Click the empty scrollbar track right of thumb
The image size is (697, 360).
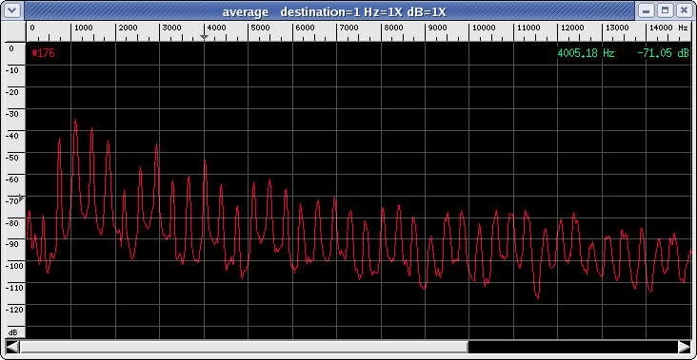pyautogui.click(x=572, y=347)
